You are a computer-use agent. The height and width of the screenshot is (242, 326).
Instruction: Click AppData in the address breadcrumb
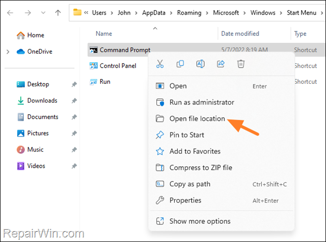154,13
